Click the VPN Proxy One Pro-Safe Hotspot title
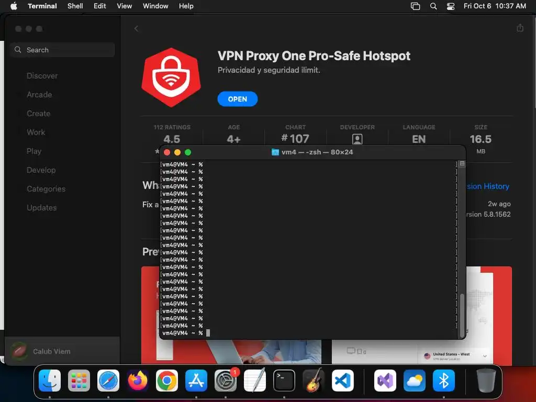Viewport: 536px width, 402px height. point(314,55)
